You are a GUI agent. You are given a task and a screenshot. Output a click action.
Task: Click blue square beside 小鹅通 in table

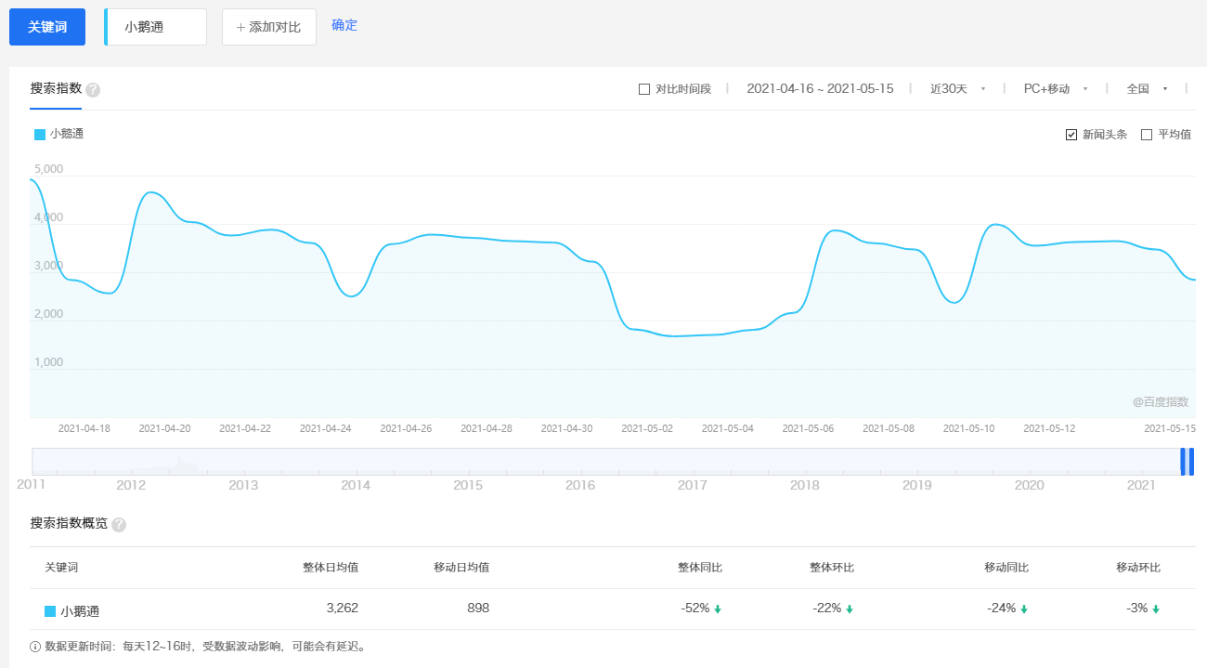[x=50, y=611]
